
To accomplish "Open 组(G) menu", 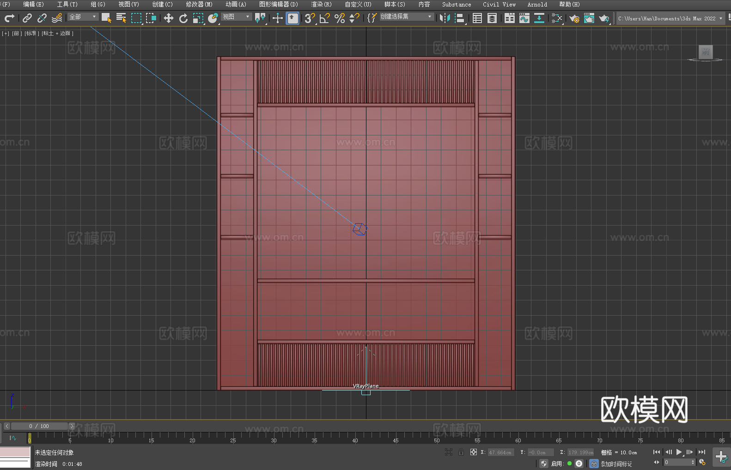I will pyautogui.click(x=98, y=4).
